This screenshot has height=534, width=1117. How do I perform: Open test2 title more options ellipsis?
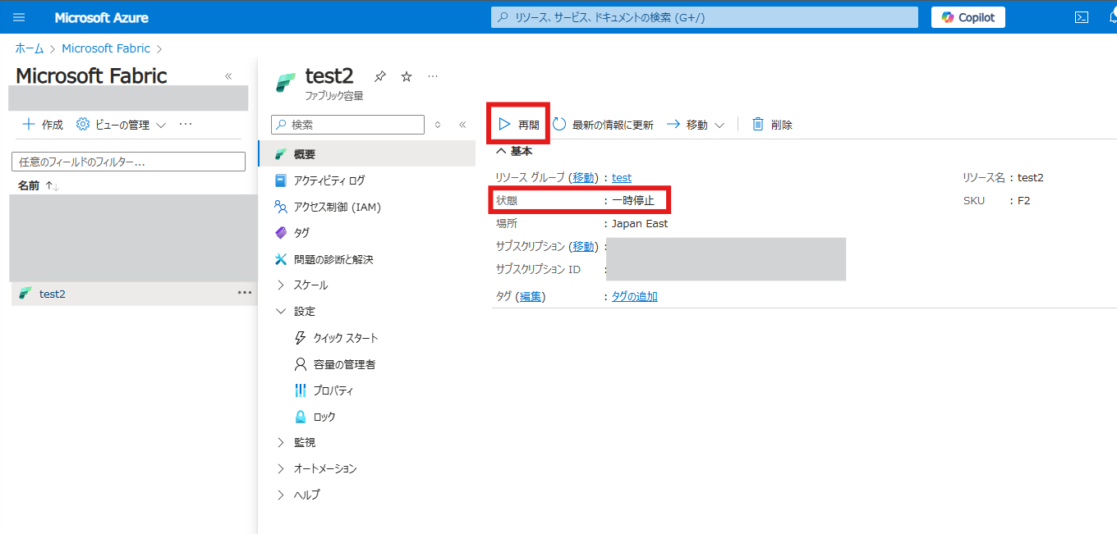pyautogui.click(x=433, y=76)
